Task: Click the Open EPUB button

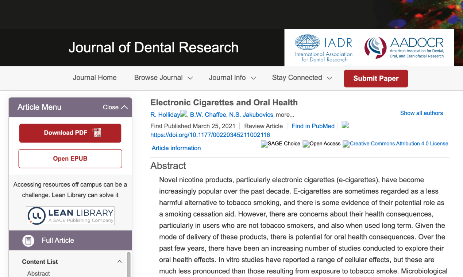Action: click(70, 159)
